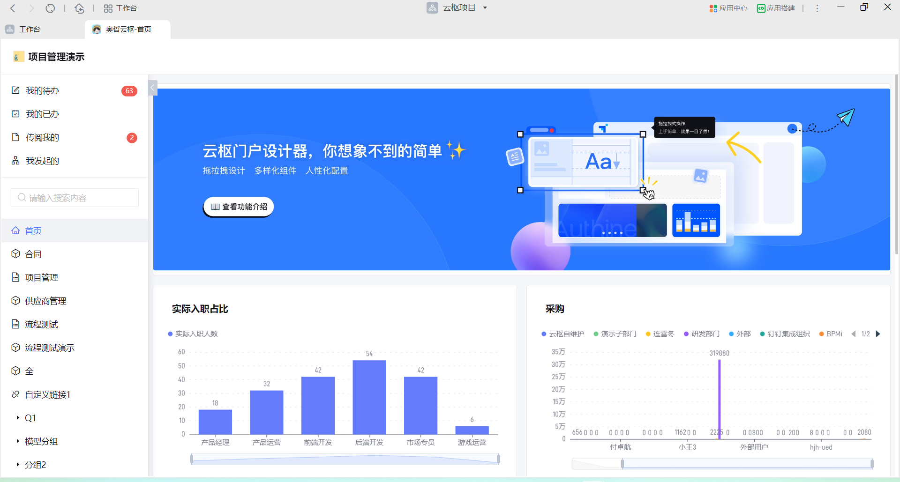Click the 首页 house icon
Image resolution: width=900 pixels, height=482 pixels.
click(x=15, y=230)
